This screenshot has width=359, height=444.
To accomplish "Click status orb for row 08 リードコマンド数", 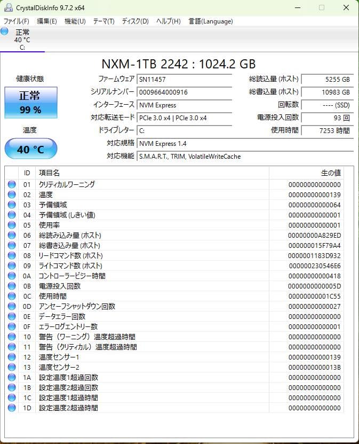I will coord(12,255).
